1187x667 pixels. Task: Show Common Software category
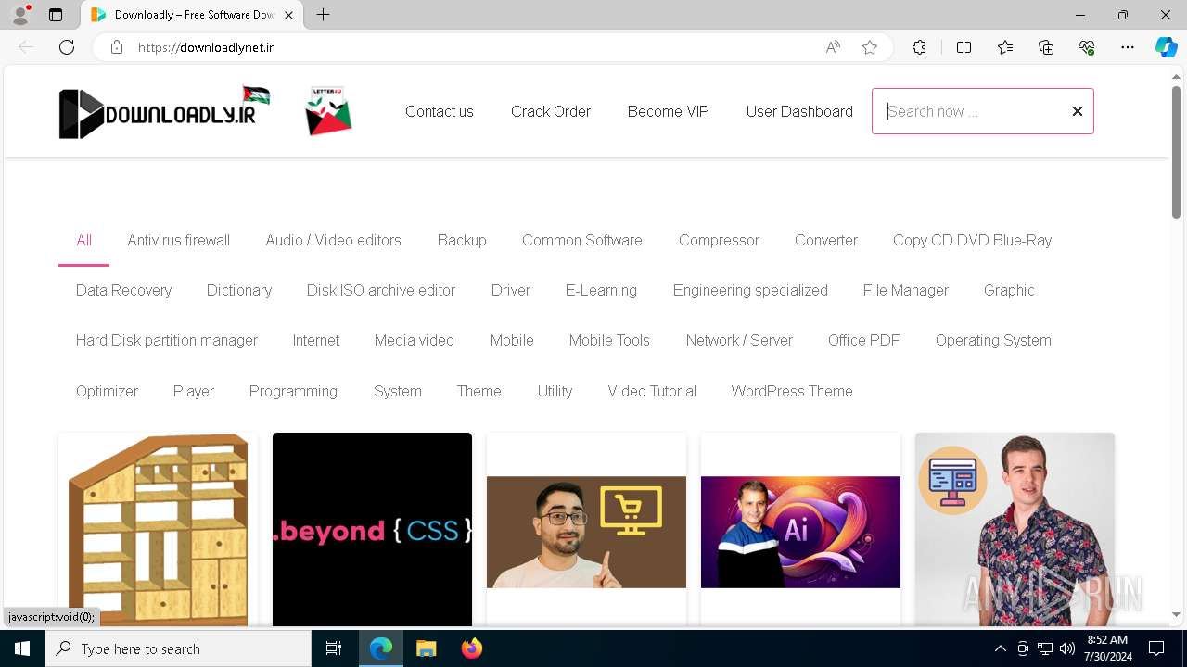[582, 240]
